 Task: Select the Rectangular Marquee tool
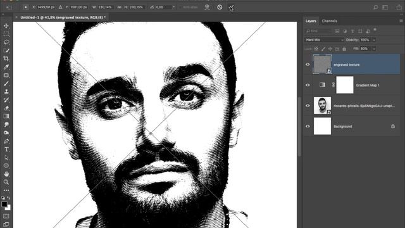(6, 34)
